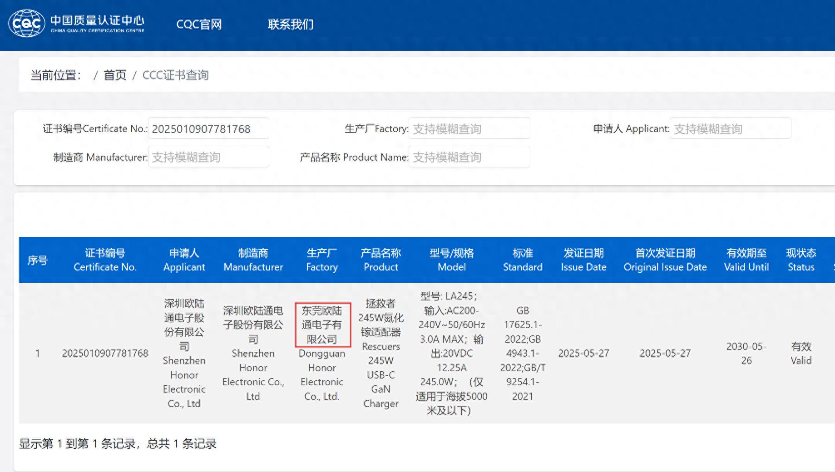
Task: Click the 生产厂 Factory search field
Action: [469, 129]
